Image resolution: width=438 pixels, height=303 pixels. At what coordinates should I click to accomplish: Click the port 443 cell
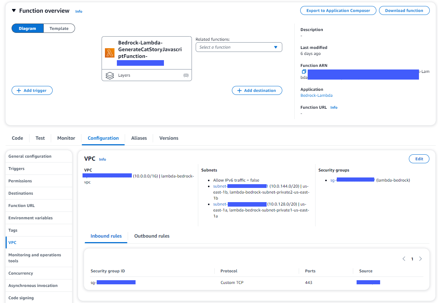pos(309,282)
